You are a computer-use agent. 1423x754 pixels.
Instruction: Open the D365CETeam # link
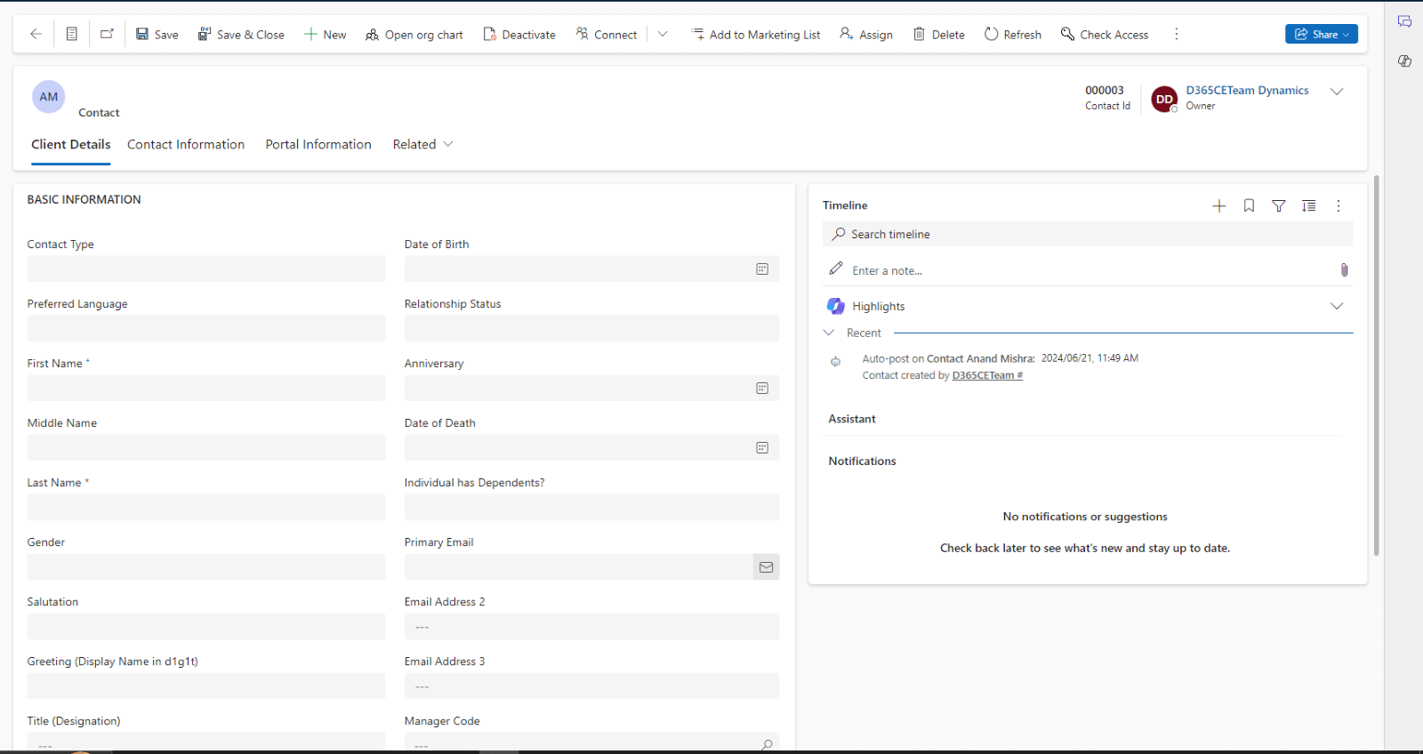click(987, 375)
